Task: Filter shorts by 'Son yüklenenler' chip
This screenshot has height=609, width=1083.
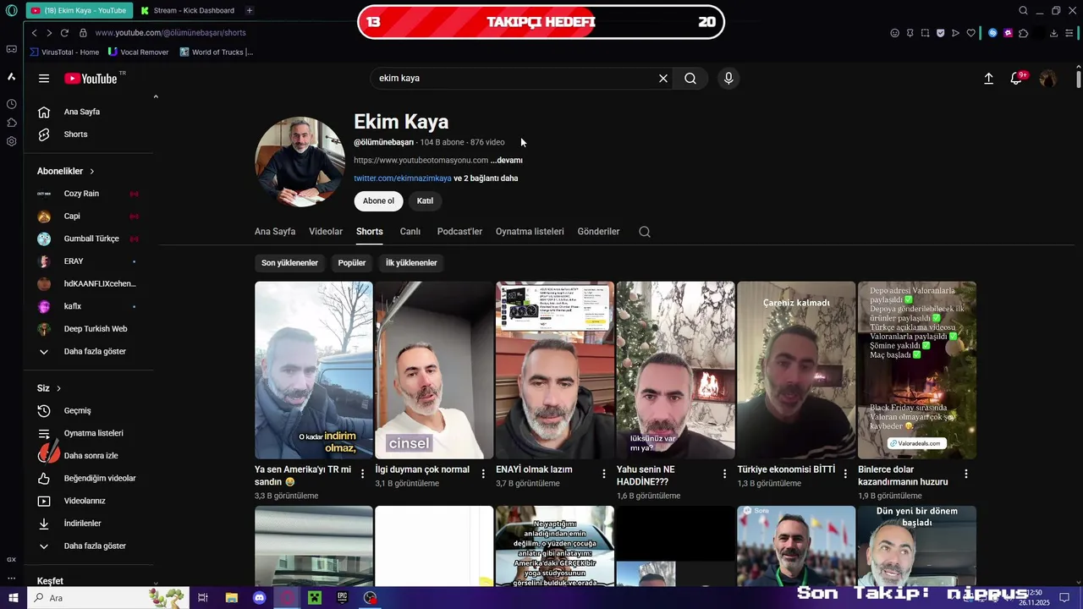Action: pyautogui.click(x=289, y=263)
